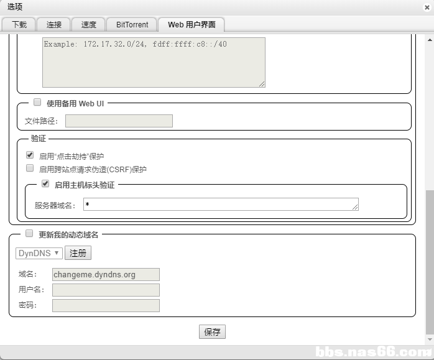Select the 用户名 input box

click(106, 290)
